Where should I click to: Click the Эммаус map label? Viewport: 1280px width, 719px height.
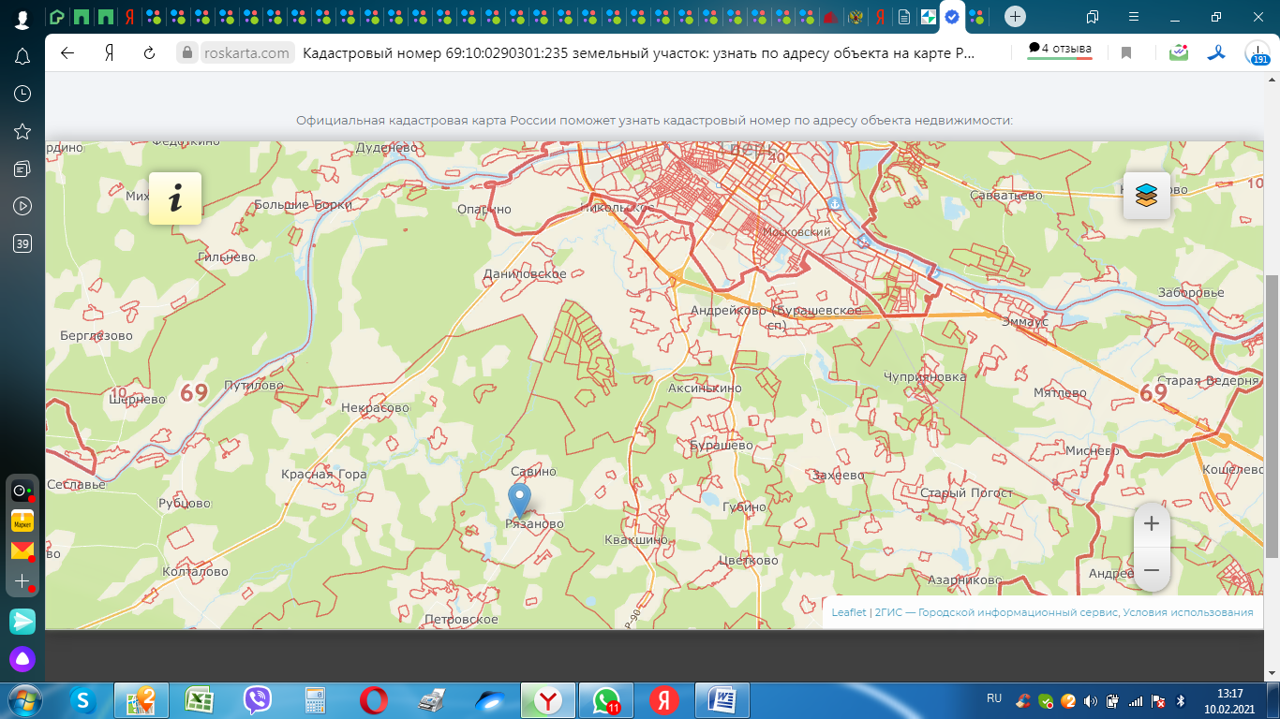click(1024, 321)
